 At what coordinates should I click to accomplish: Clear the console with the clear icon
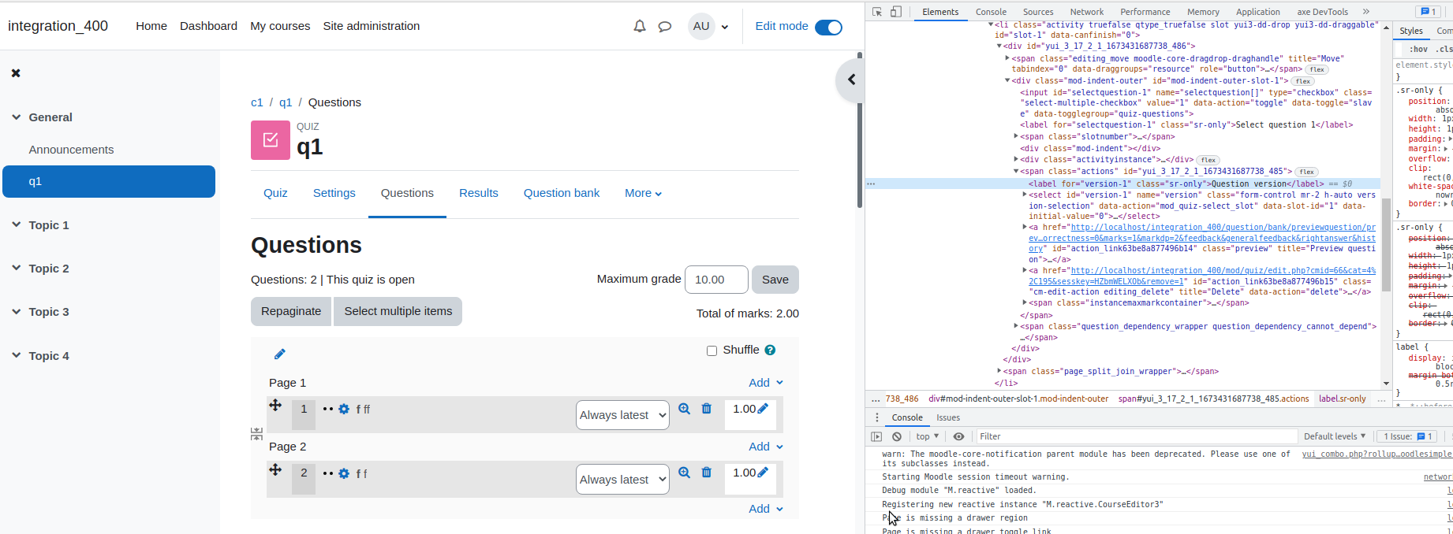897,436
